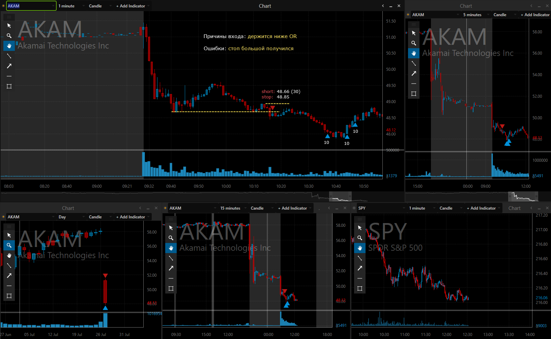Click AKAM symbol field in 15 minutes chart

(x=193, y=208)
